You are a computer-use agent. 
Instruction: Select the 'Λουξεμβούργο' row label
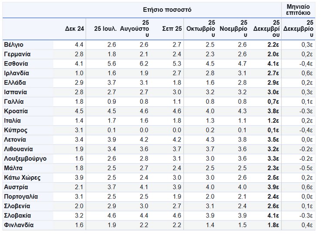tap(25, 158)
